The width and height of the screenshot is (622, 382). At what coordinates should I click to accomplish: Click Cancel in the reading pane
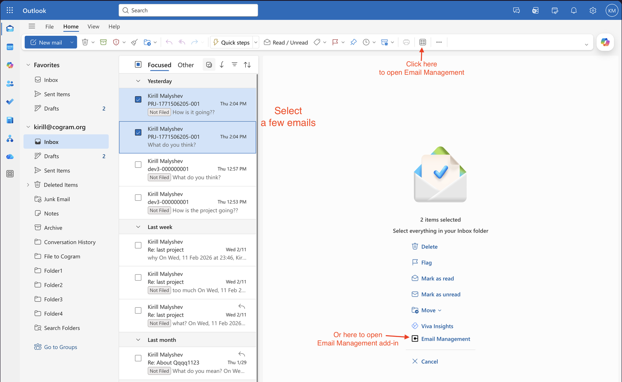point(425,361)
